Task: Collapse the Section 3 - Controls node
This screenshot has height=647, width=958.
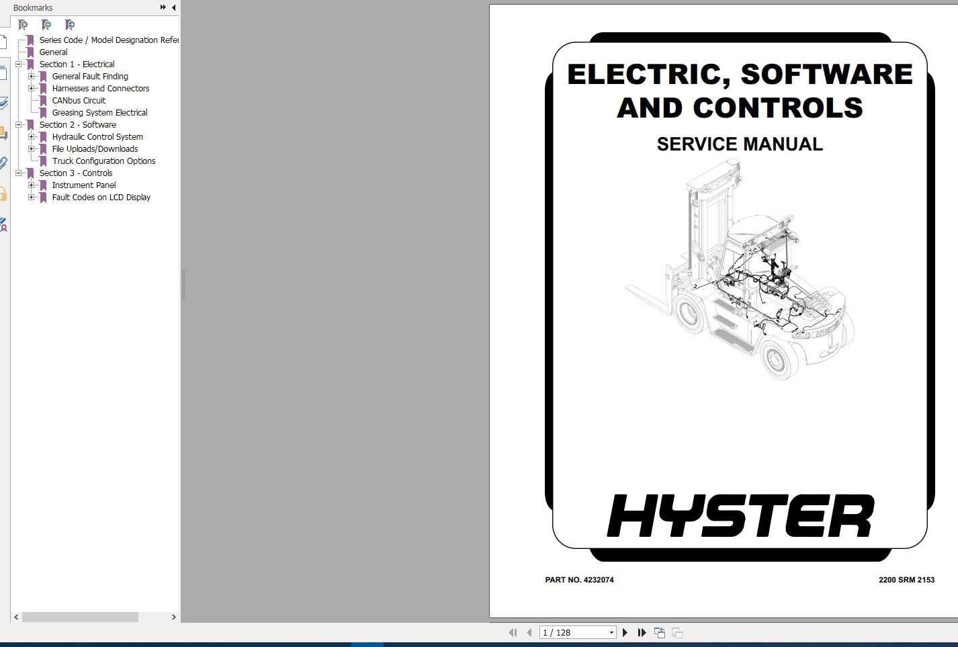Action: coord(19,173)
